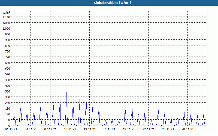Viewport: 218px width, 136px height.
Task: Click the 1.020 y-axis value
Action: pos(6,29)
